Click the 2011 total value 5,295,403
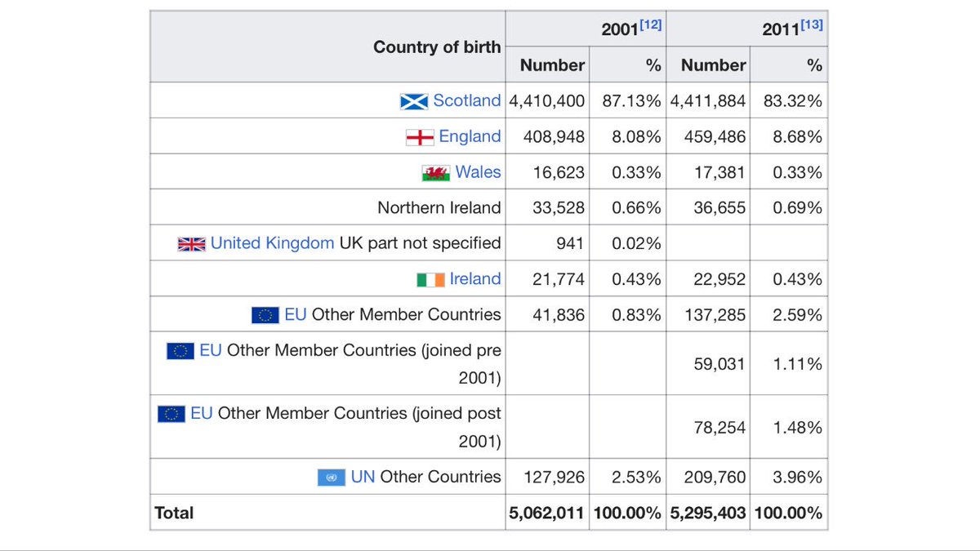This screenshot has height=551, width=980. pyautogui.click(x=708, y=513)
